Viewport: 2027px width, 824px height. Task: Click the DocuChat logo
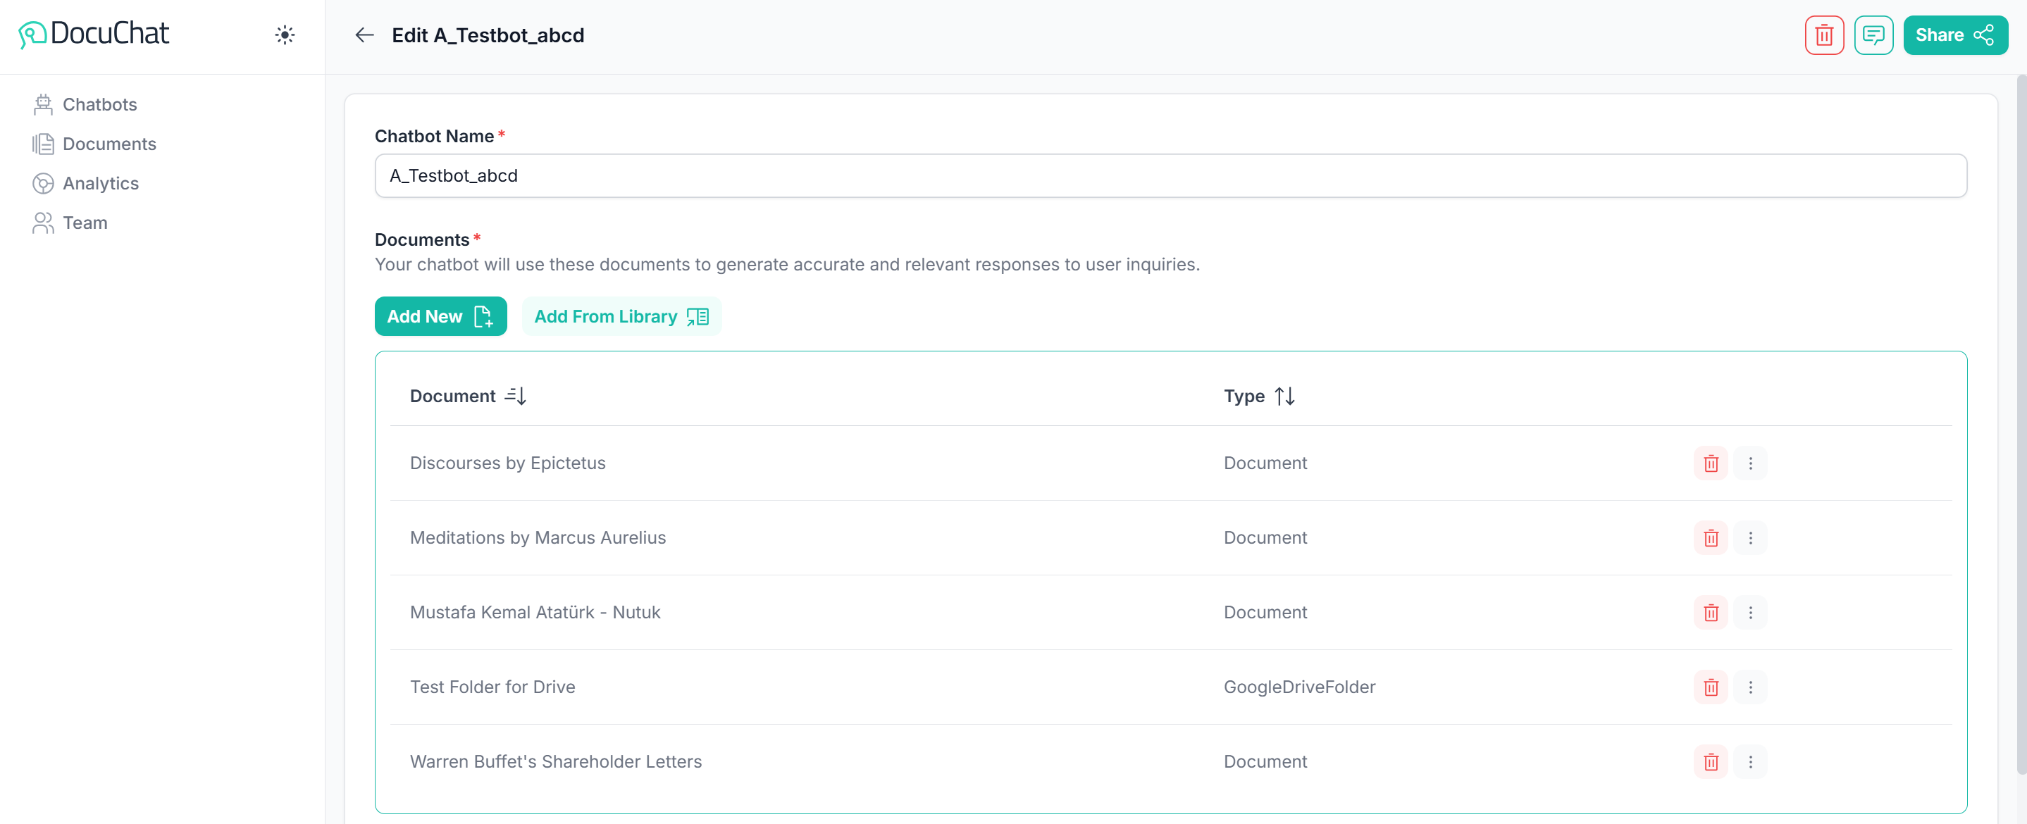coord(94,33)
